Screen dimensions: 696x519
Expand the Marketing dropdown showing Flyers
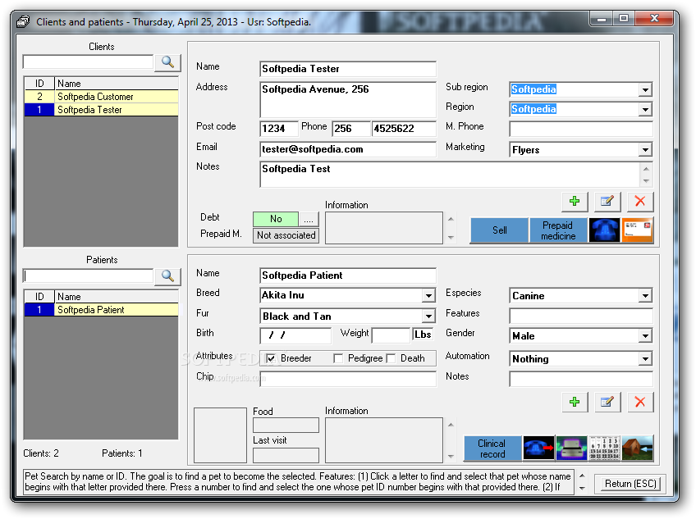click(x=645, y=150)
